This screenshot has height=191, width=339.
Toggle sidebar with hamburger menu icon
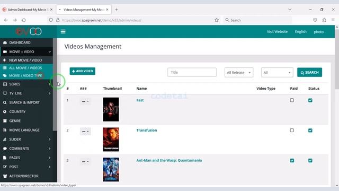point(63,32)
